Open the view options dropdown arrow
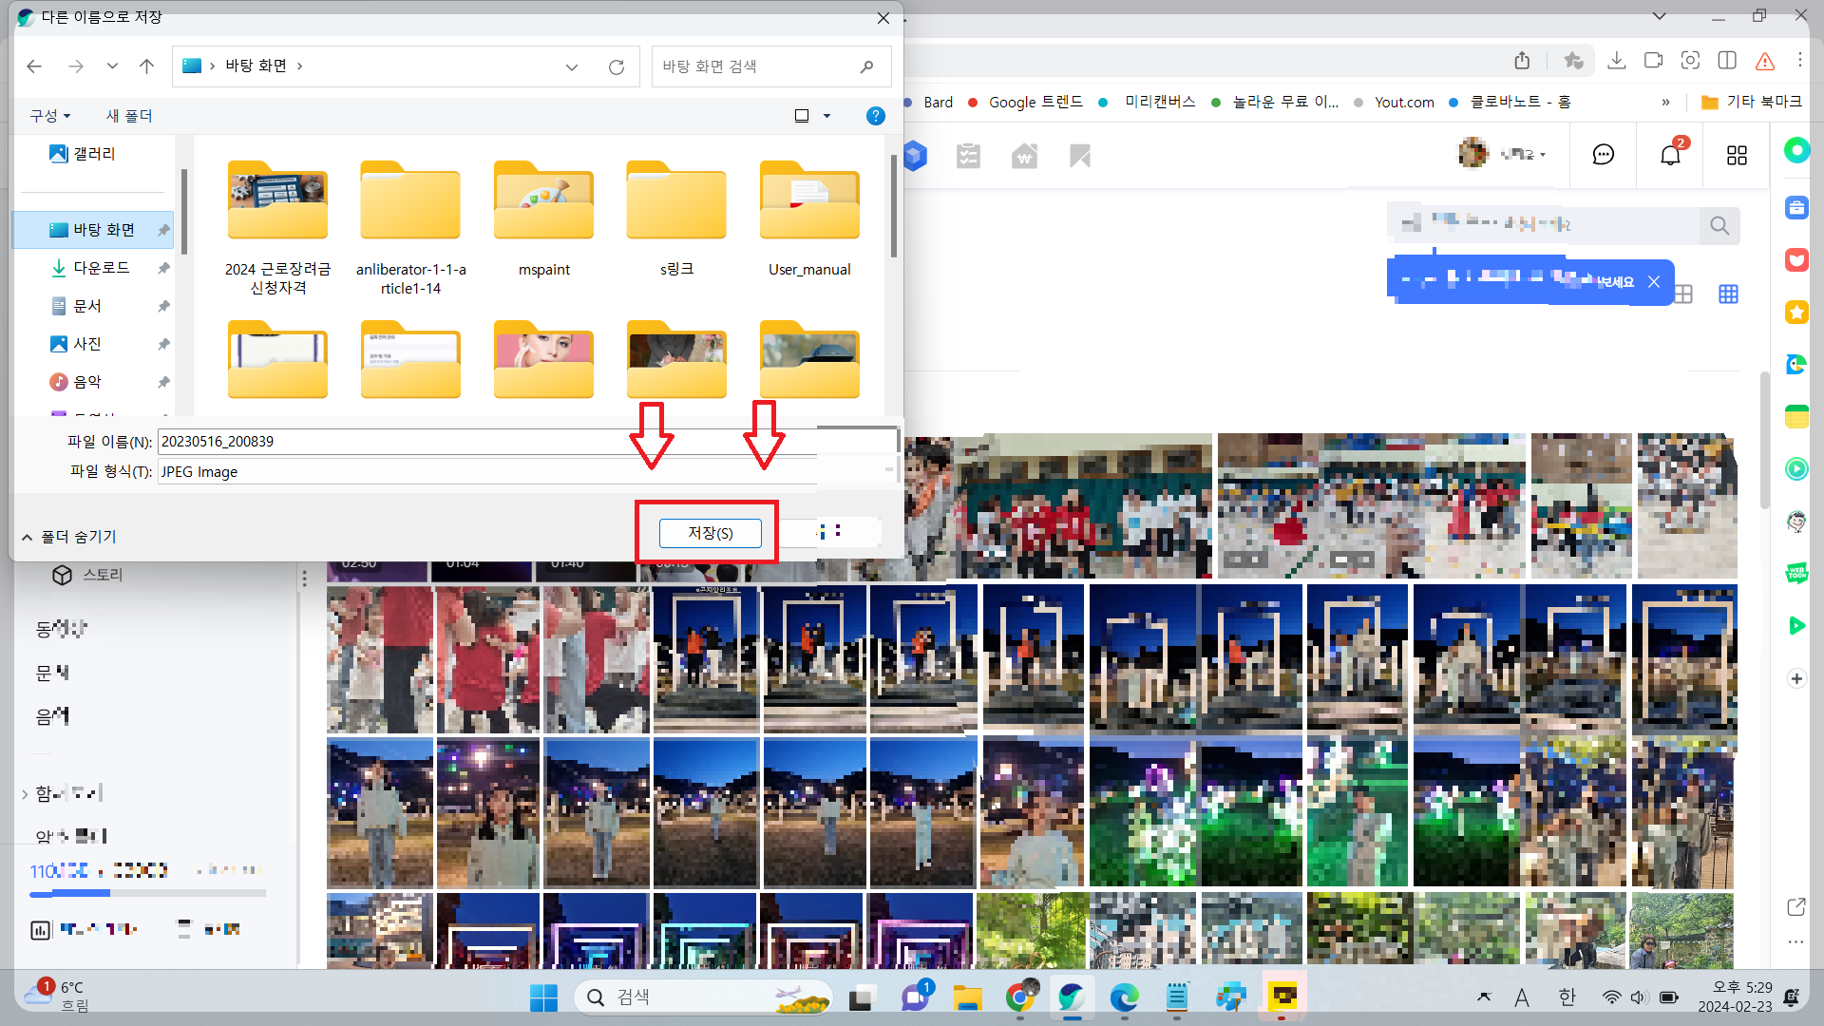This screenshot has width=1824, height=1026. [826, 116]
